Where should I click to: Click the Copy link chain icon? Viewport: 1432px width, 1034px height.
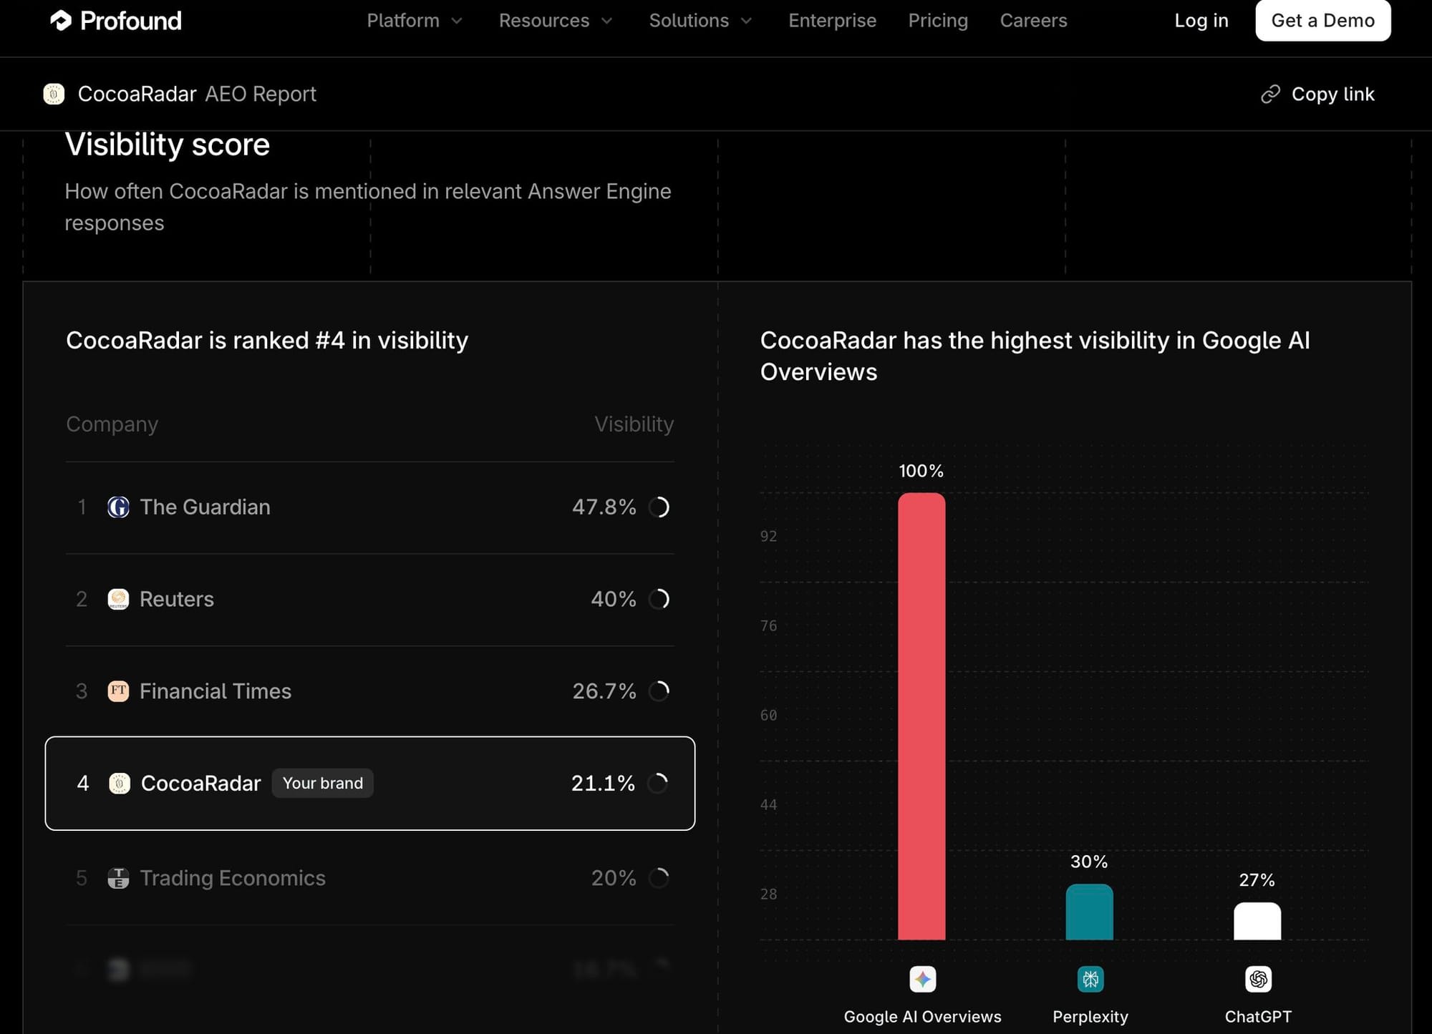pyautogui.click(x=1270, y=94)
